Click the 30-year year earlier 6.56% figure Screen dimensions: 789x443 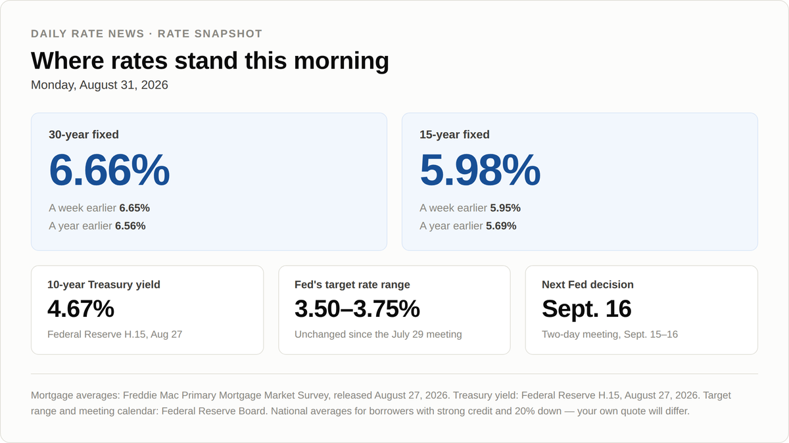130,225
